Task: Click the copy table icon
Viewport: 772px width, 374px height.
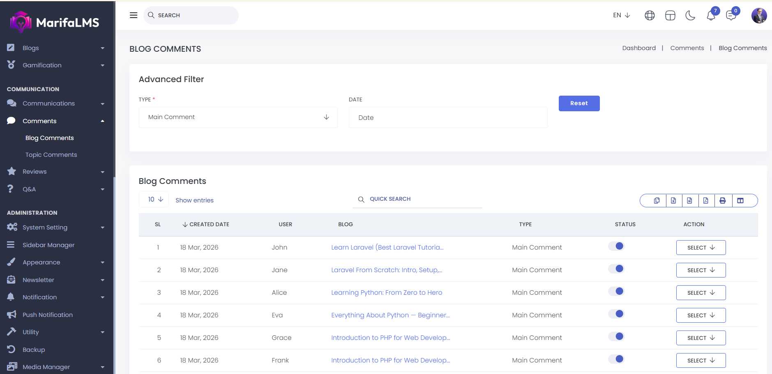Action: (x=657, y=200)
